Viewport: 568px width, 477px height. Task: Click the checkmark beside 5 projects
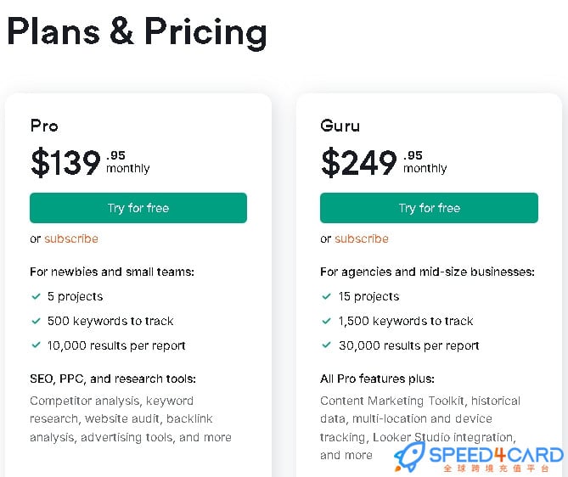tap(36, 296)
